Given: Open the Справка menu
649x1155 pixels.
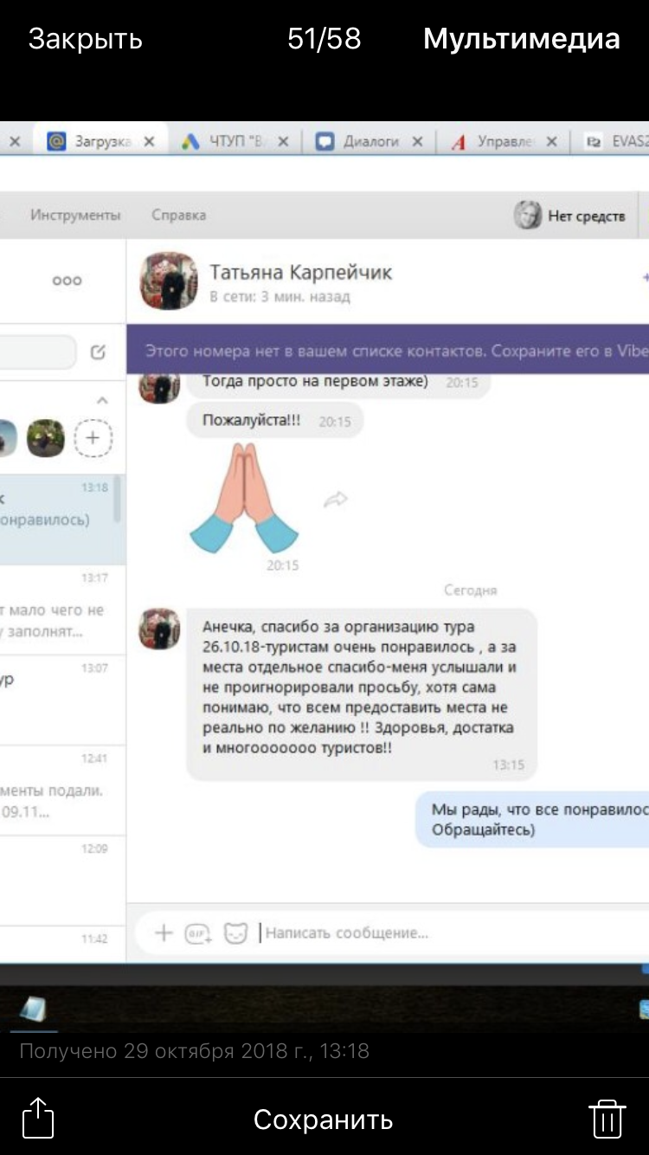Looking at the screenshot, I should point(179,215).
